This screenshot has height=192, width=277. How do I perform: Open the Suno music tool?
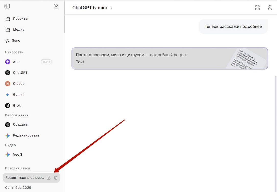[16, 40]
